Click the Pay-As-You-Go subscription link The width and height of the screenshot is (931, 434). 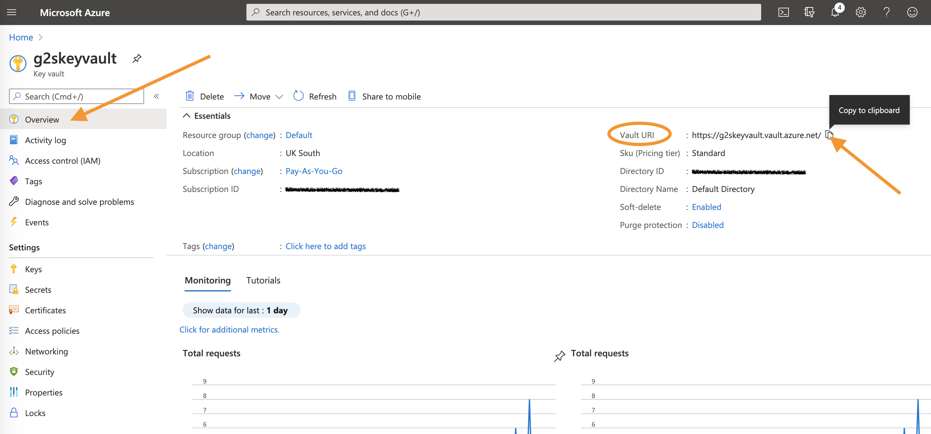(312, 170)
